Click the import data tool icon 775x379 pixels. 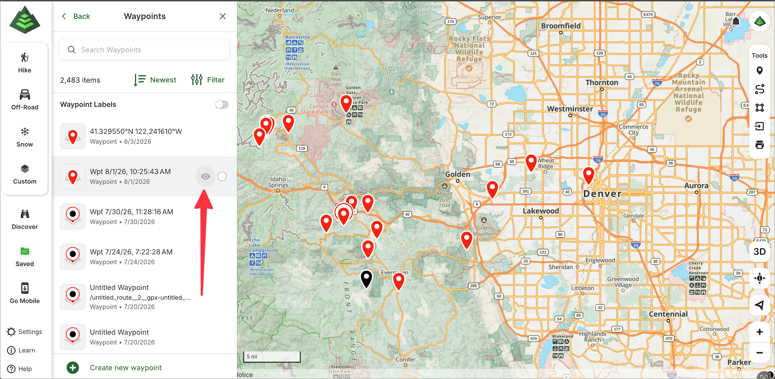(x=760, y=126)
